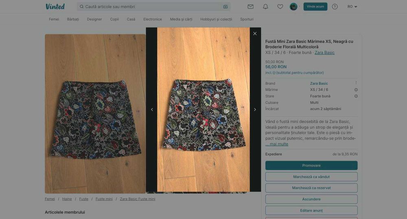The image size is (407, 219).
Task: Click the enlarged skirt photo
Action: click(x=203, y=110)
